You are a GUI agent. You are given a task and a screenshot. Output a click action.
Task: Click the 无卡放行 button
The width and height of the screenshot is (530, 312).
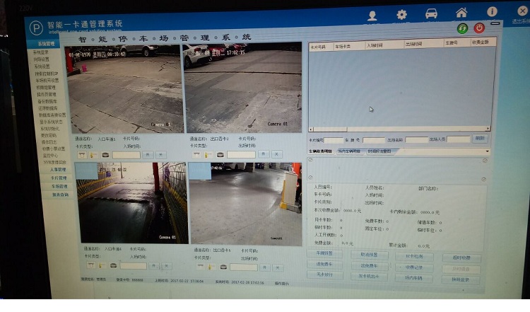coord(325,275)
